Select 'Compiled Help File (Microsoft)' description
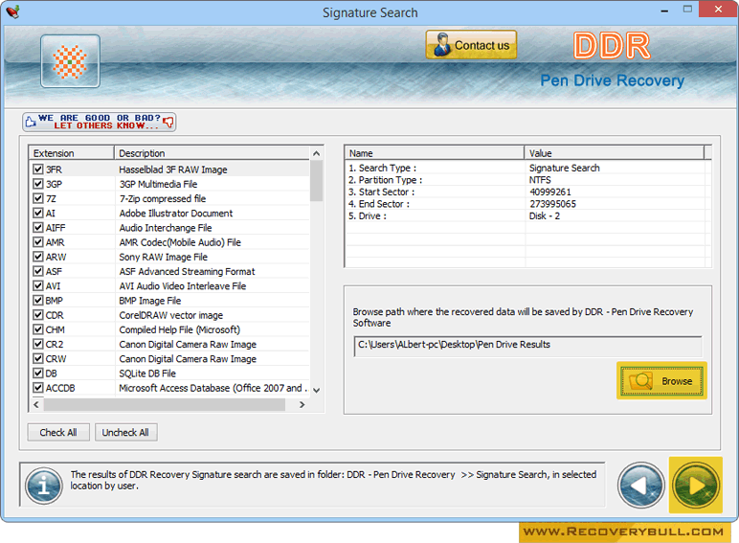Image resolution: width=739 pixels, height=543 pixels. pos(180,330)
